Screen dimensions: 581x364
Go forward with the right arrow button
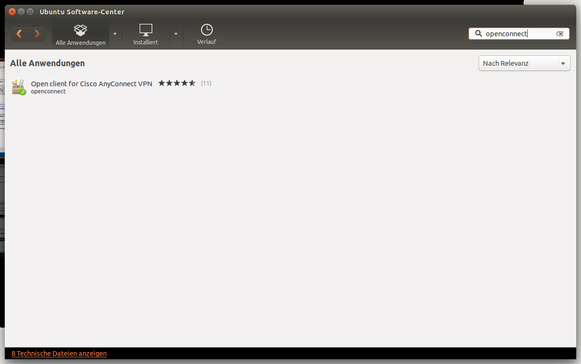(x=37, y=34)
